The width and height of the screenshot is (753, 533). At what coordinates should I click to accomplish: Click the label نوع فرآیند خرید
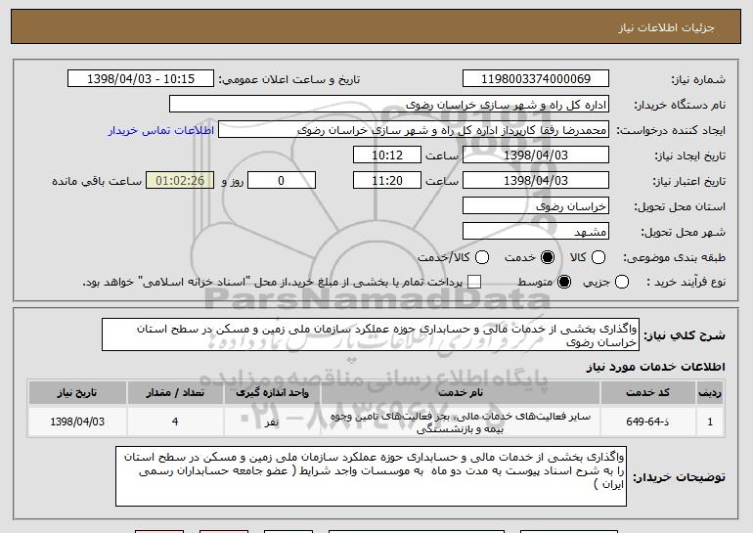pyautogui.click(x=686, y=282)
